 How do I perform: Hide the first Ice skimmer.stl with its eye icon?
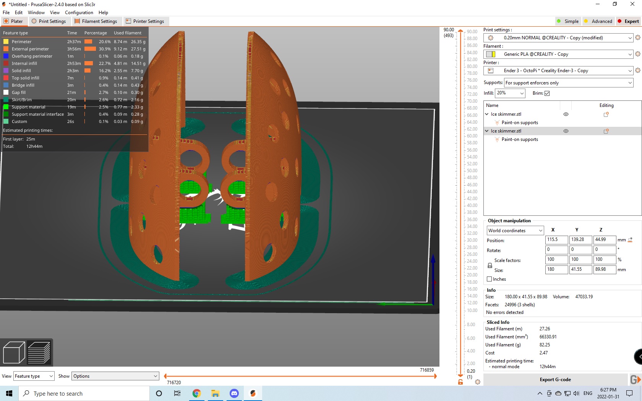(566, 114)
